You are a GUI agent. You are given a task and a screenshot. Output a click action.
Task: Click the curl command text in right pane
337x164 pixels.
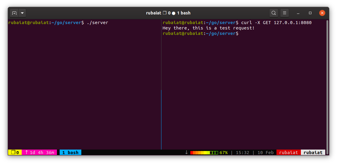click(276, 23)
